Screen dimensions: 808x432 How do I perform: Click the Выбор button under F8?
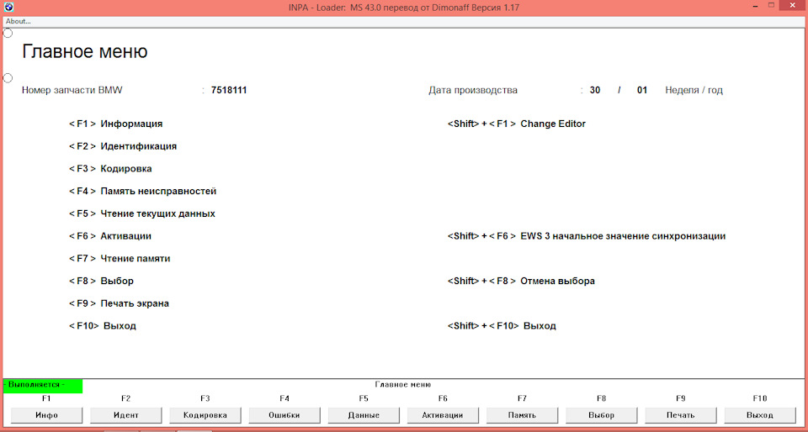tap(602, 415)
